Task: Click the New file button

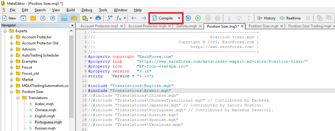Action: (x=9, y=18)
